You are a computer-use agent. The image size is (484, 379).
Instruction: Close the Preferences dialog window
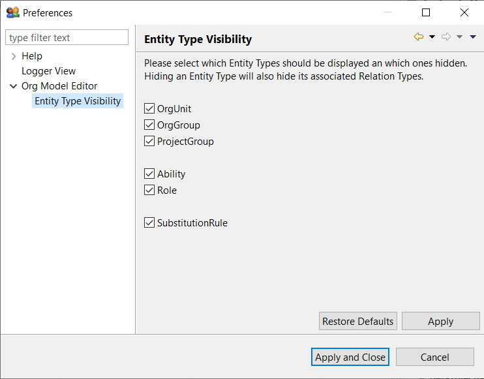tap(464, 12)
